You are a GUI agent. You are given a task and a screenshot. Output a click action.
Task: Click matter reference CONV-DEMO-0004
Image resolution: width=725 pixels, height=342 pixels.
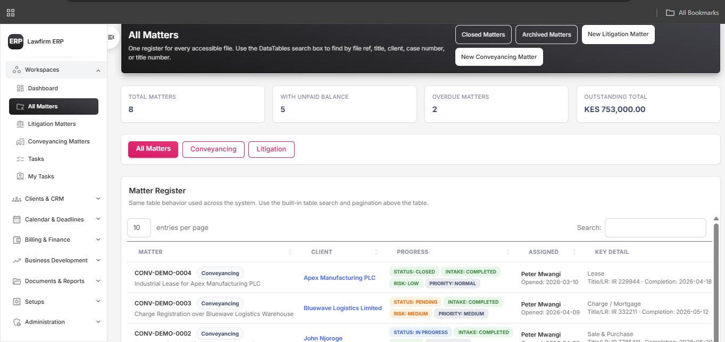click(x=163, y=273)
